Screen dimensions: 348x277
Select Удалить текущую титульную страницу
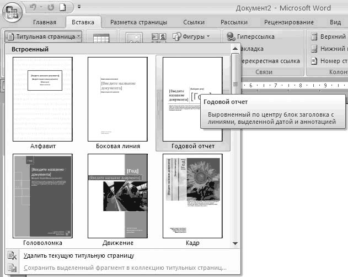click(79, 255)
